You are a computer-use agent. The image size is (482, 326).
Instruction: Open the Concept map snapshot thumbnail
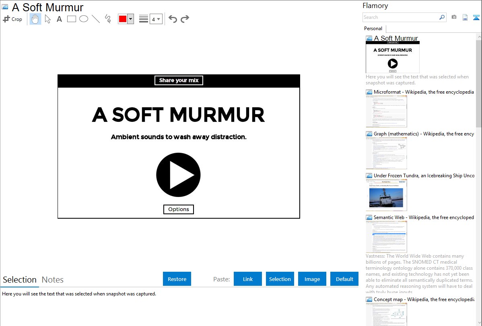coord(386,314)
